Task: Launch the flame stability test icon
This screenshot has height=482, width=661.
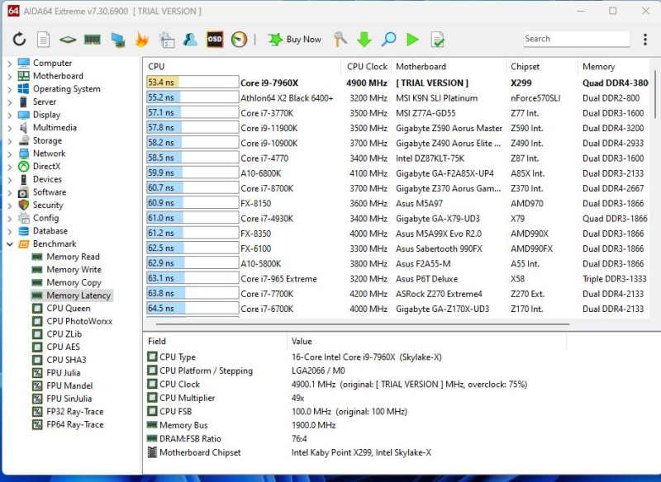Action: pyautogui.click(x=142, y=40)
